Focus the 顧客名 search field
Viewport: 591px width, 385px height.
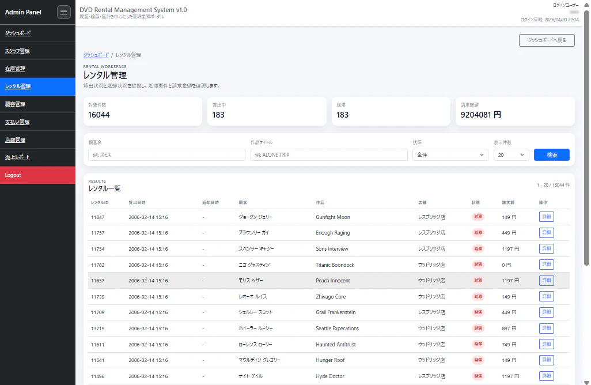(x=166, y=154)
